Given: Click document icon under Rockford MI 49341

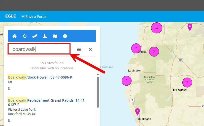Looking at the screenshot, I should 9,120.
